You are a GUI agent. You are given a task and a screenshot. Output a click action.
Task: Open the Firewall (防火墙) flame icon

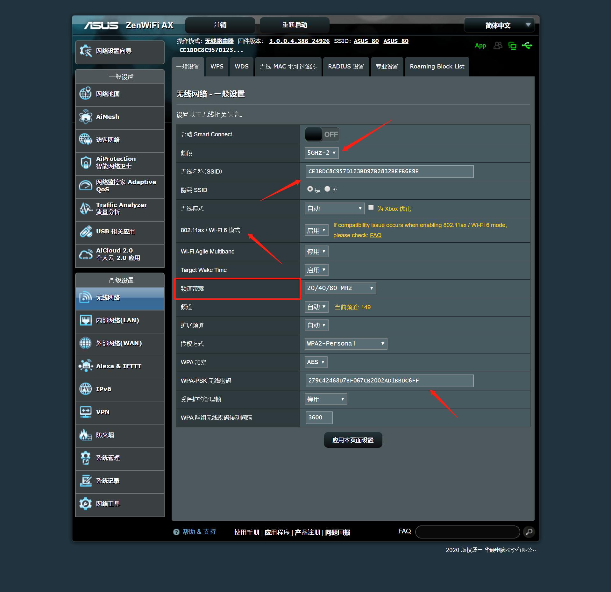[x=85, y=435]
